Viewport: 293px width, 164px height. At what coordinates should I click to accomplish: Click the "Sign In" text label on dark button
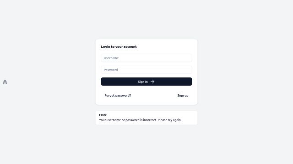[x=143, y=82]
